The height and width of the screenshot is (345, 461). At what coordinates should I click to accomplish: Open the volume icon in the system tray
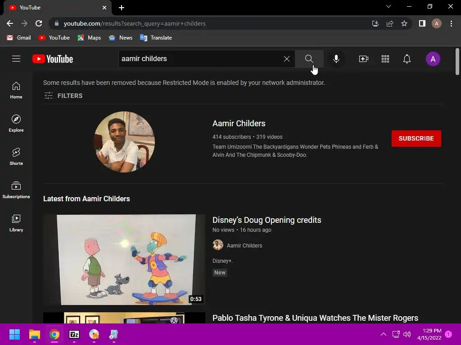click(x=407, y=334)
